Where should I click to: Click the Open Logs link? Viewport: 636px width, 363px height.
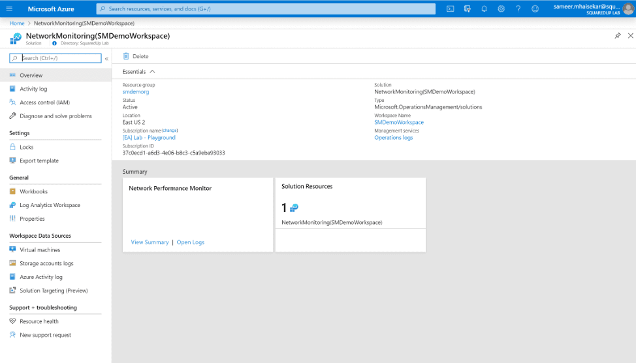[x=191, y=242]
